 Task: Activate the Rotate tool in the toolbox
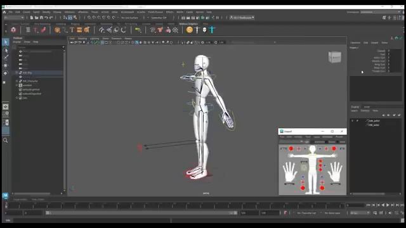pos(6,73)
